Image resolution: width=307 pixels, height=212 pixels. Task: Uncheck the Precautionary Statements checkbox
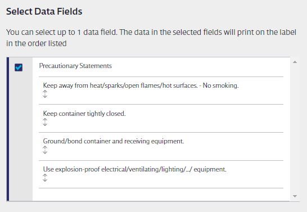pyautogui.click(x=19, y=67)
